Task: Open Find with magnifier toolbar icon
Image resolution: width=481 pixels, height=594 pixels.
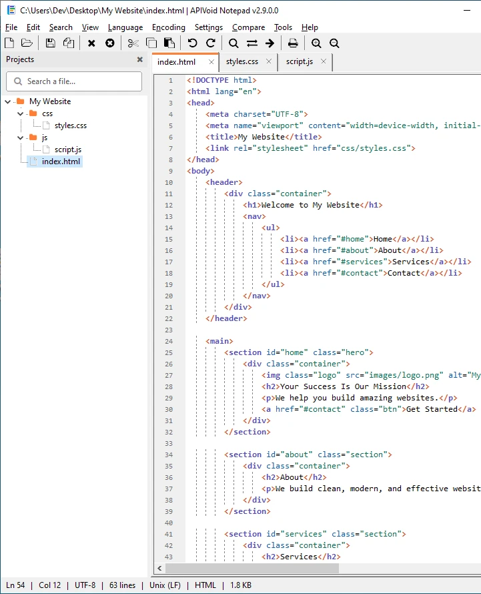Action: [233, 43]
